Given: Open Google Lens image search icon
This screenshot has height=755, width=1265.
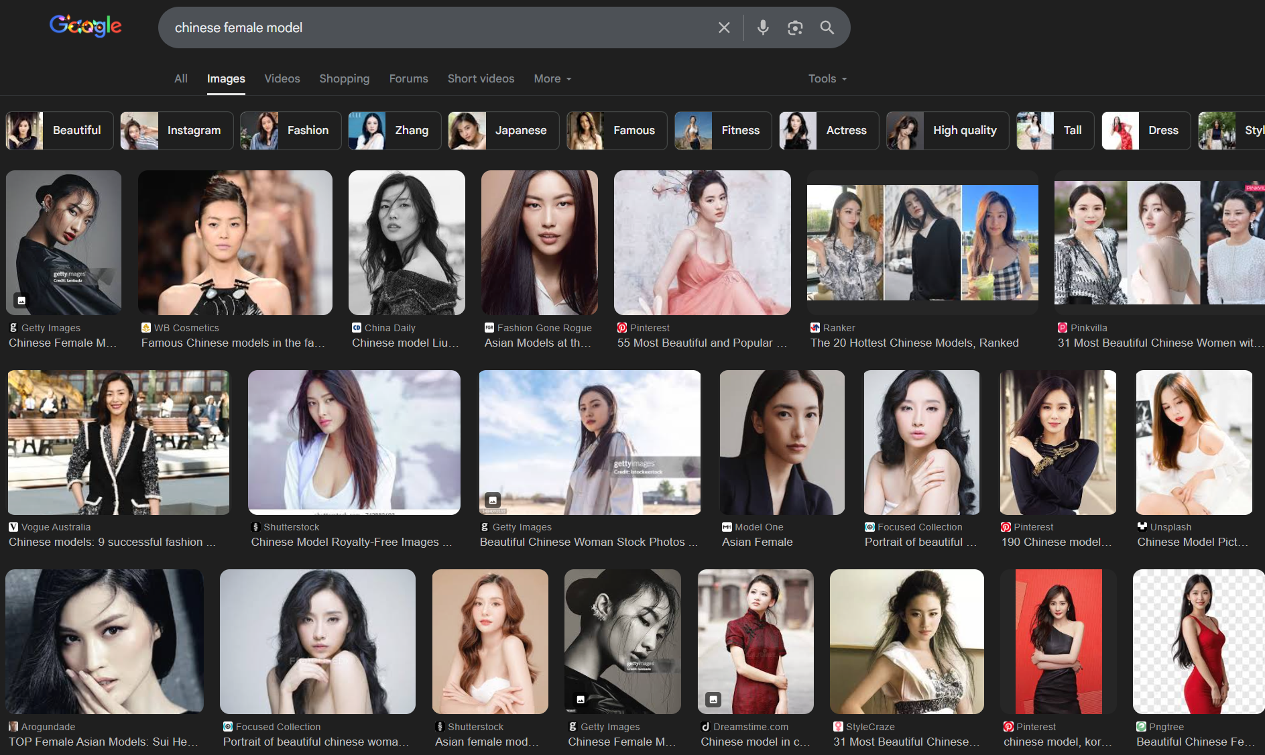Looking at the screenshot, I should [x=795, y=27].
